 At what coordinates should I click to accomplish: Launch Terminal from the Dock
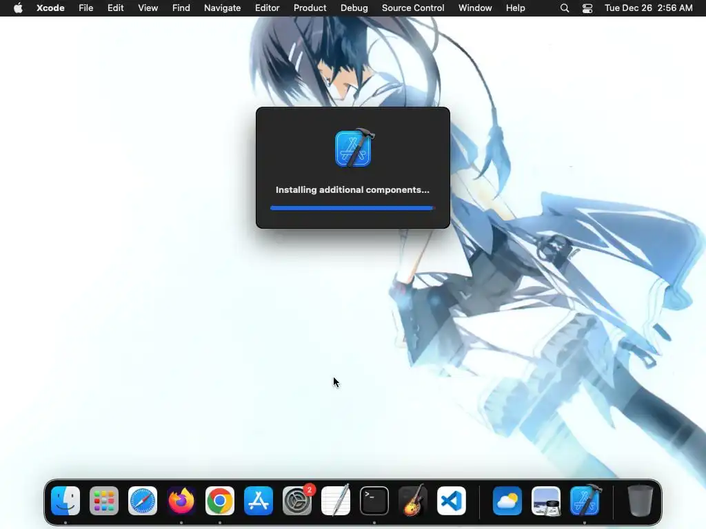374,501
